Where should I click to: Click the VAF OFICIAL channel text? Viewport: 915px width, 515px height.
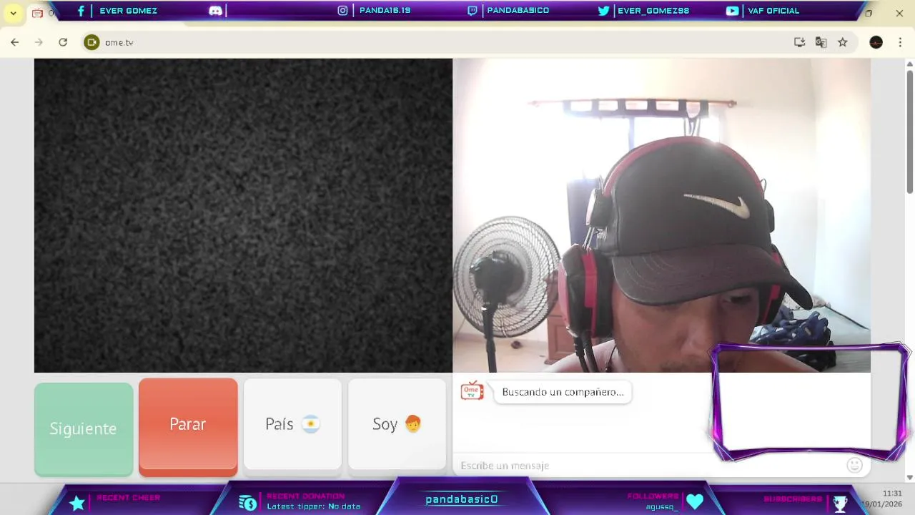[773, 11]
